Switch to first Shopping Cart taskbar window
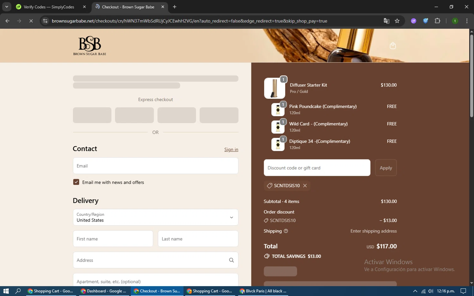This screenshot has width=474, height=296. (51, 291)
